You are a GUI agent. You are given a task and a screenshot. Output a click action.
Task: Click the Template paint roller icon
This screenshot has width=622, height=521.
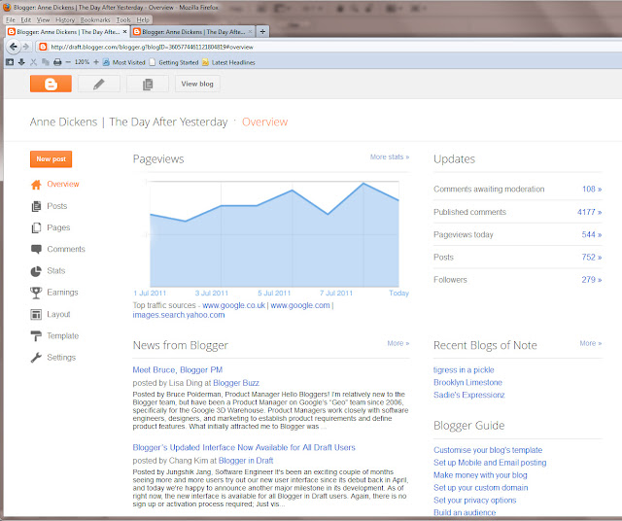click(x=36, y=336)
